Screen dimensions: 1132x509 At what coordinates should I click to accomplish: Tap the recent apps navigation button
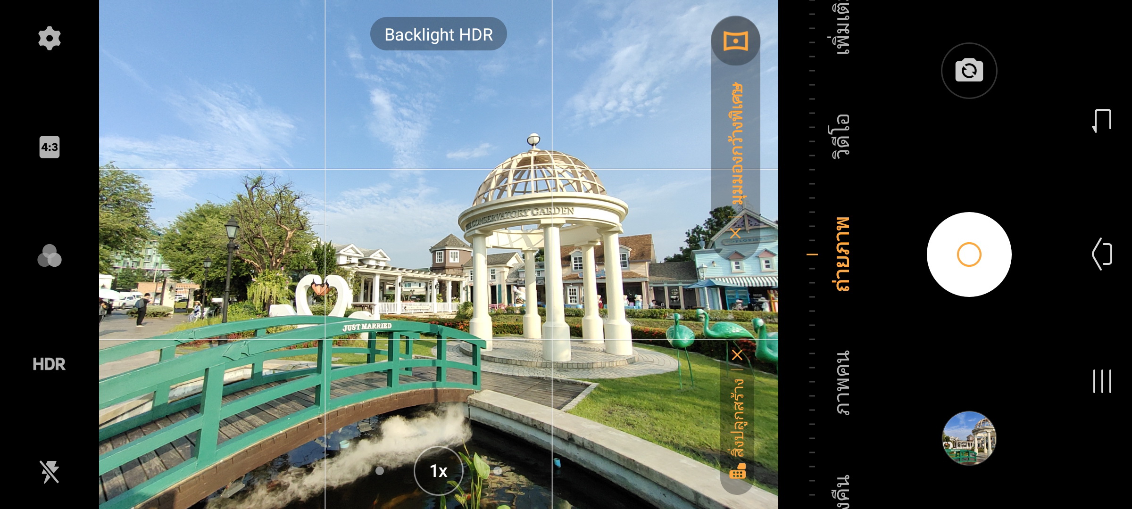pos(1102,381)
